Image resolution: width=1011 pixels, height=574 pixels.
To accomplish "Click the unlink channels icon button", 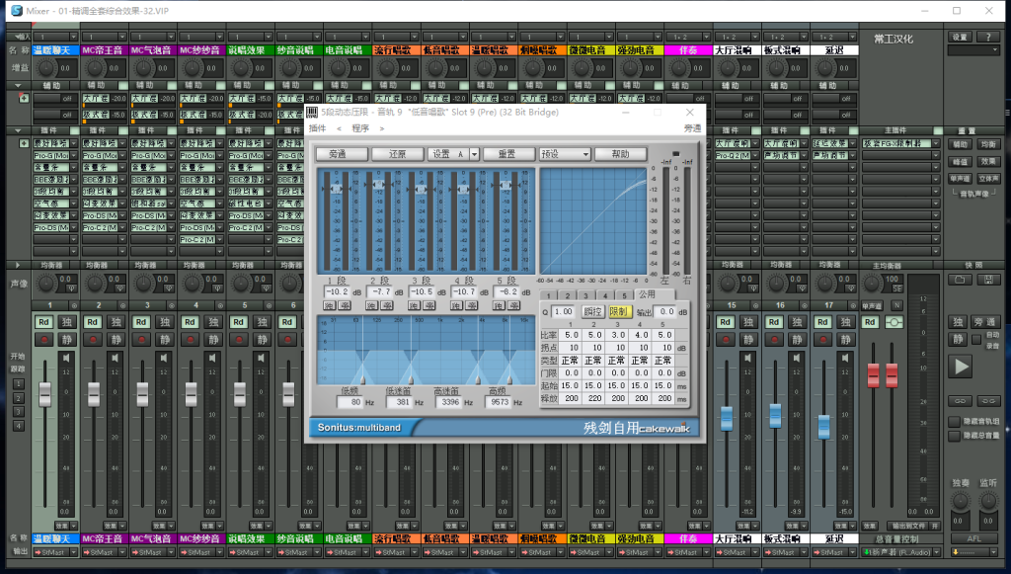I will (x=988, y=400).
